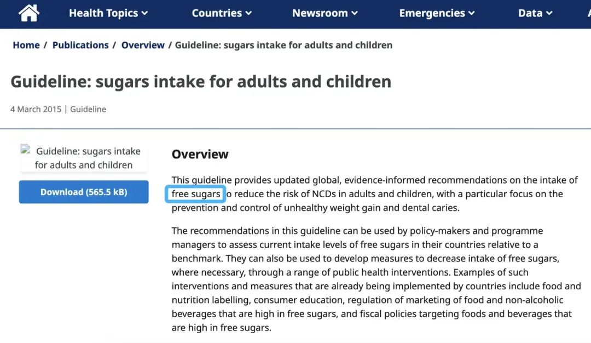Open the Newsroom menu
Viewport: 591px width, 343px height.
(325, 13)
